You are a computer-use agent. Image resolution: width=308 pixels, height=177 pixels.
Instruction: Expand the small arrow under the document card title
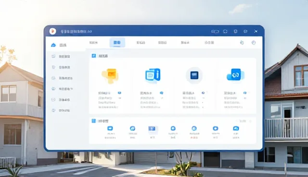pos(162,98)
